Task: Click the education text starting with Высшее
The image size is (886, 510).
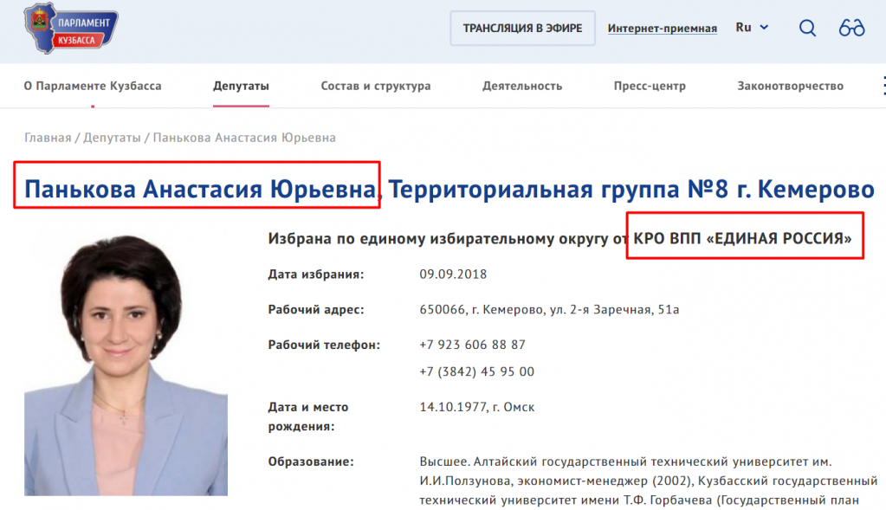Action: [x=649, y=481]
